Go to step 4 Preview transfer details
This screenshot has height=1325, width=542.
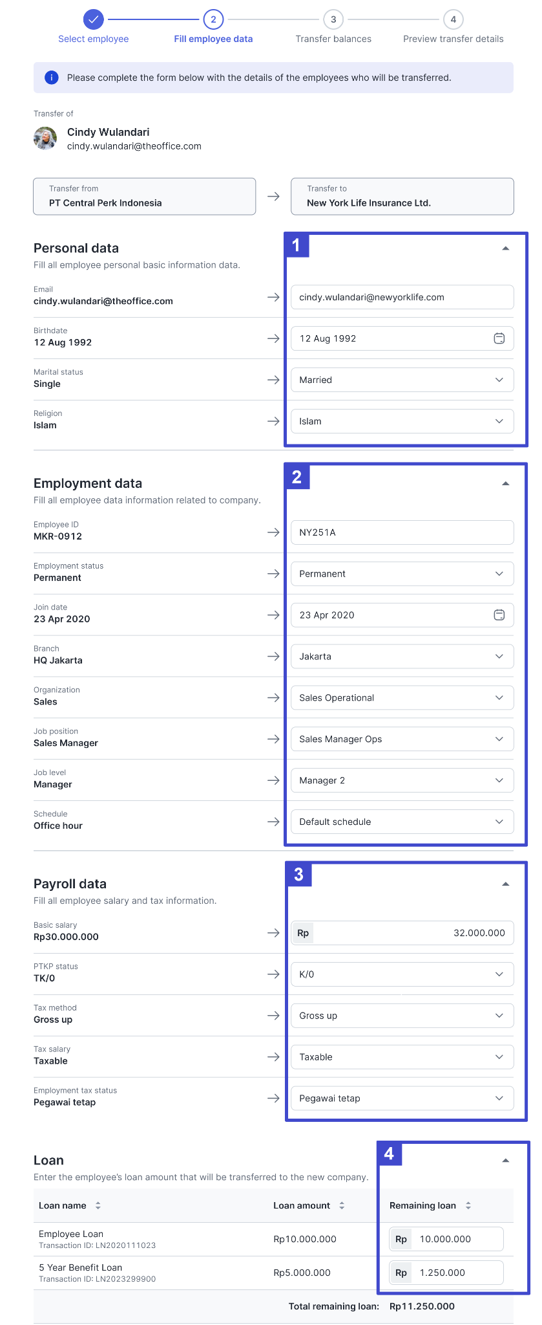(x=453, y=19)
